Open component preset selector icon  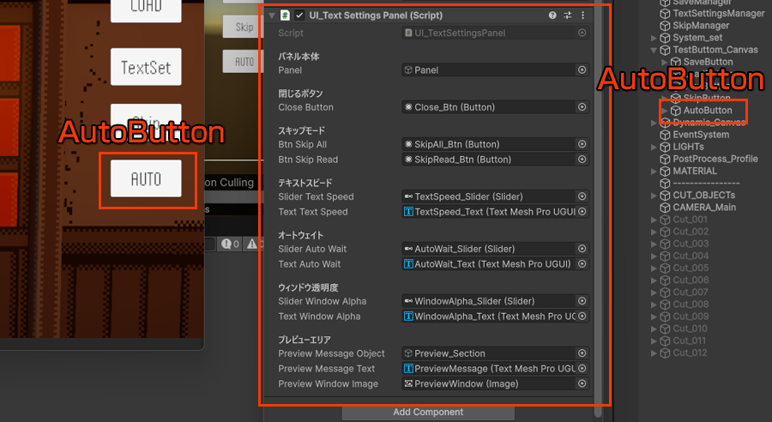(568, 15)
